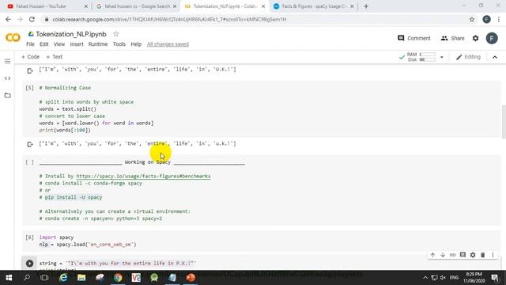
Task: Move cell up with arrow icon
Action: coord(432,255)
